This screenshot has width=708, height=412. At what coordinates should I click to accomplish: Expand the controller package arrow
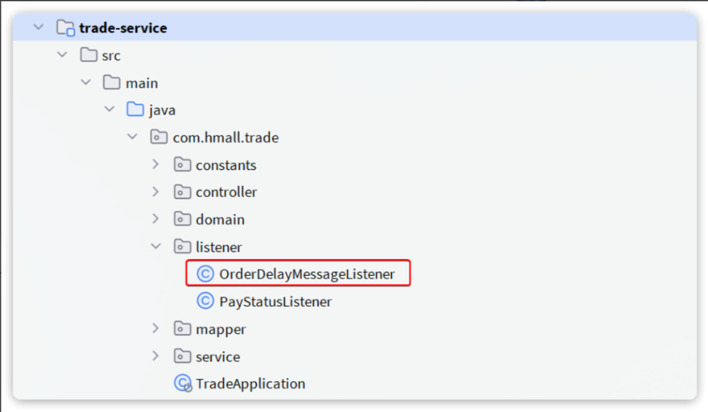(x=156, y=192)
